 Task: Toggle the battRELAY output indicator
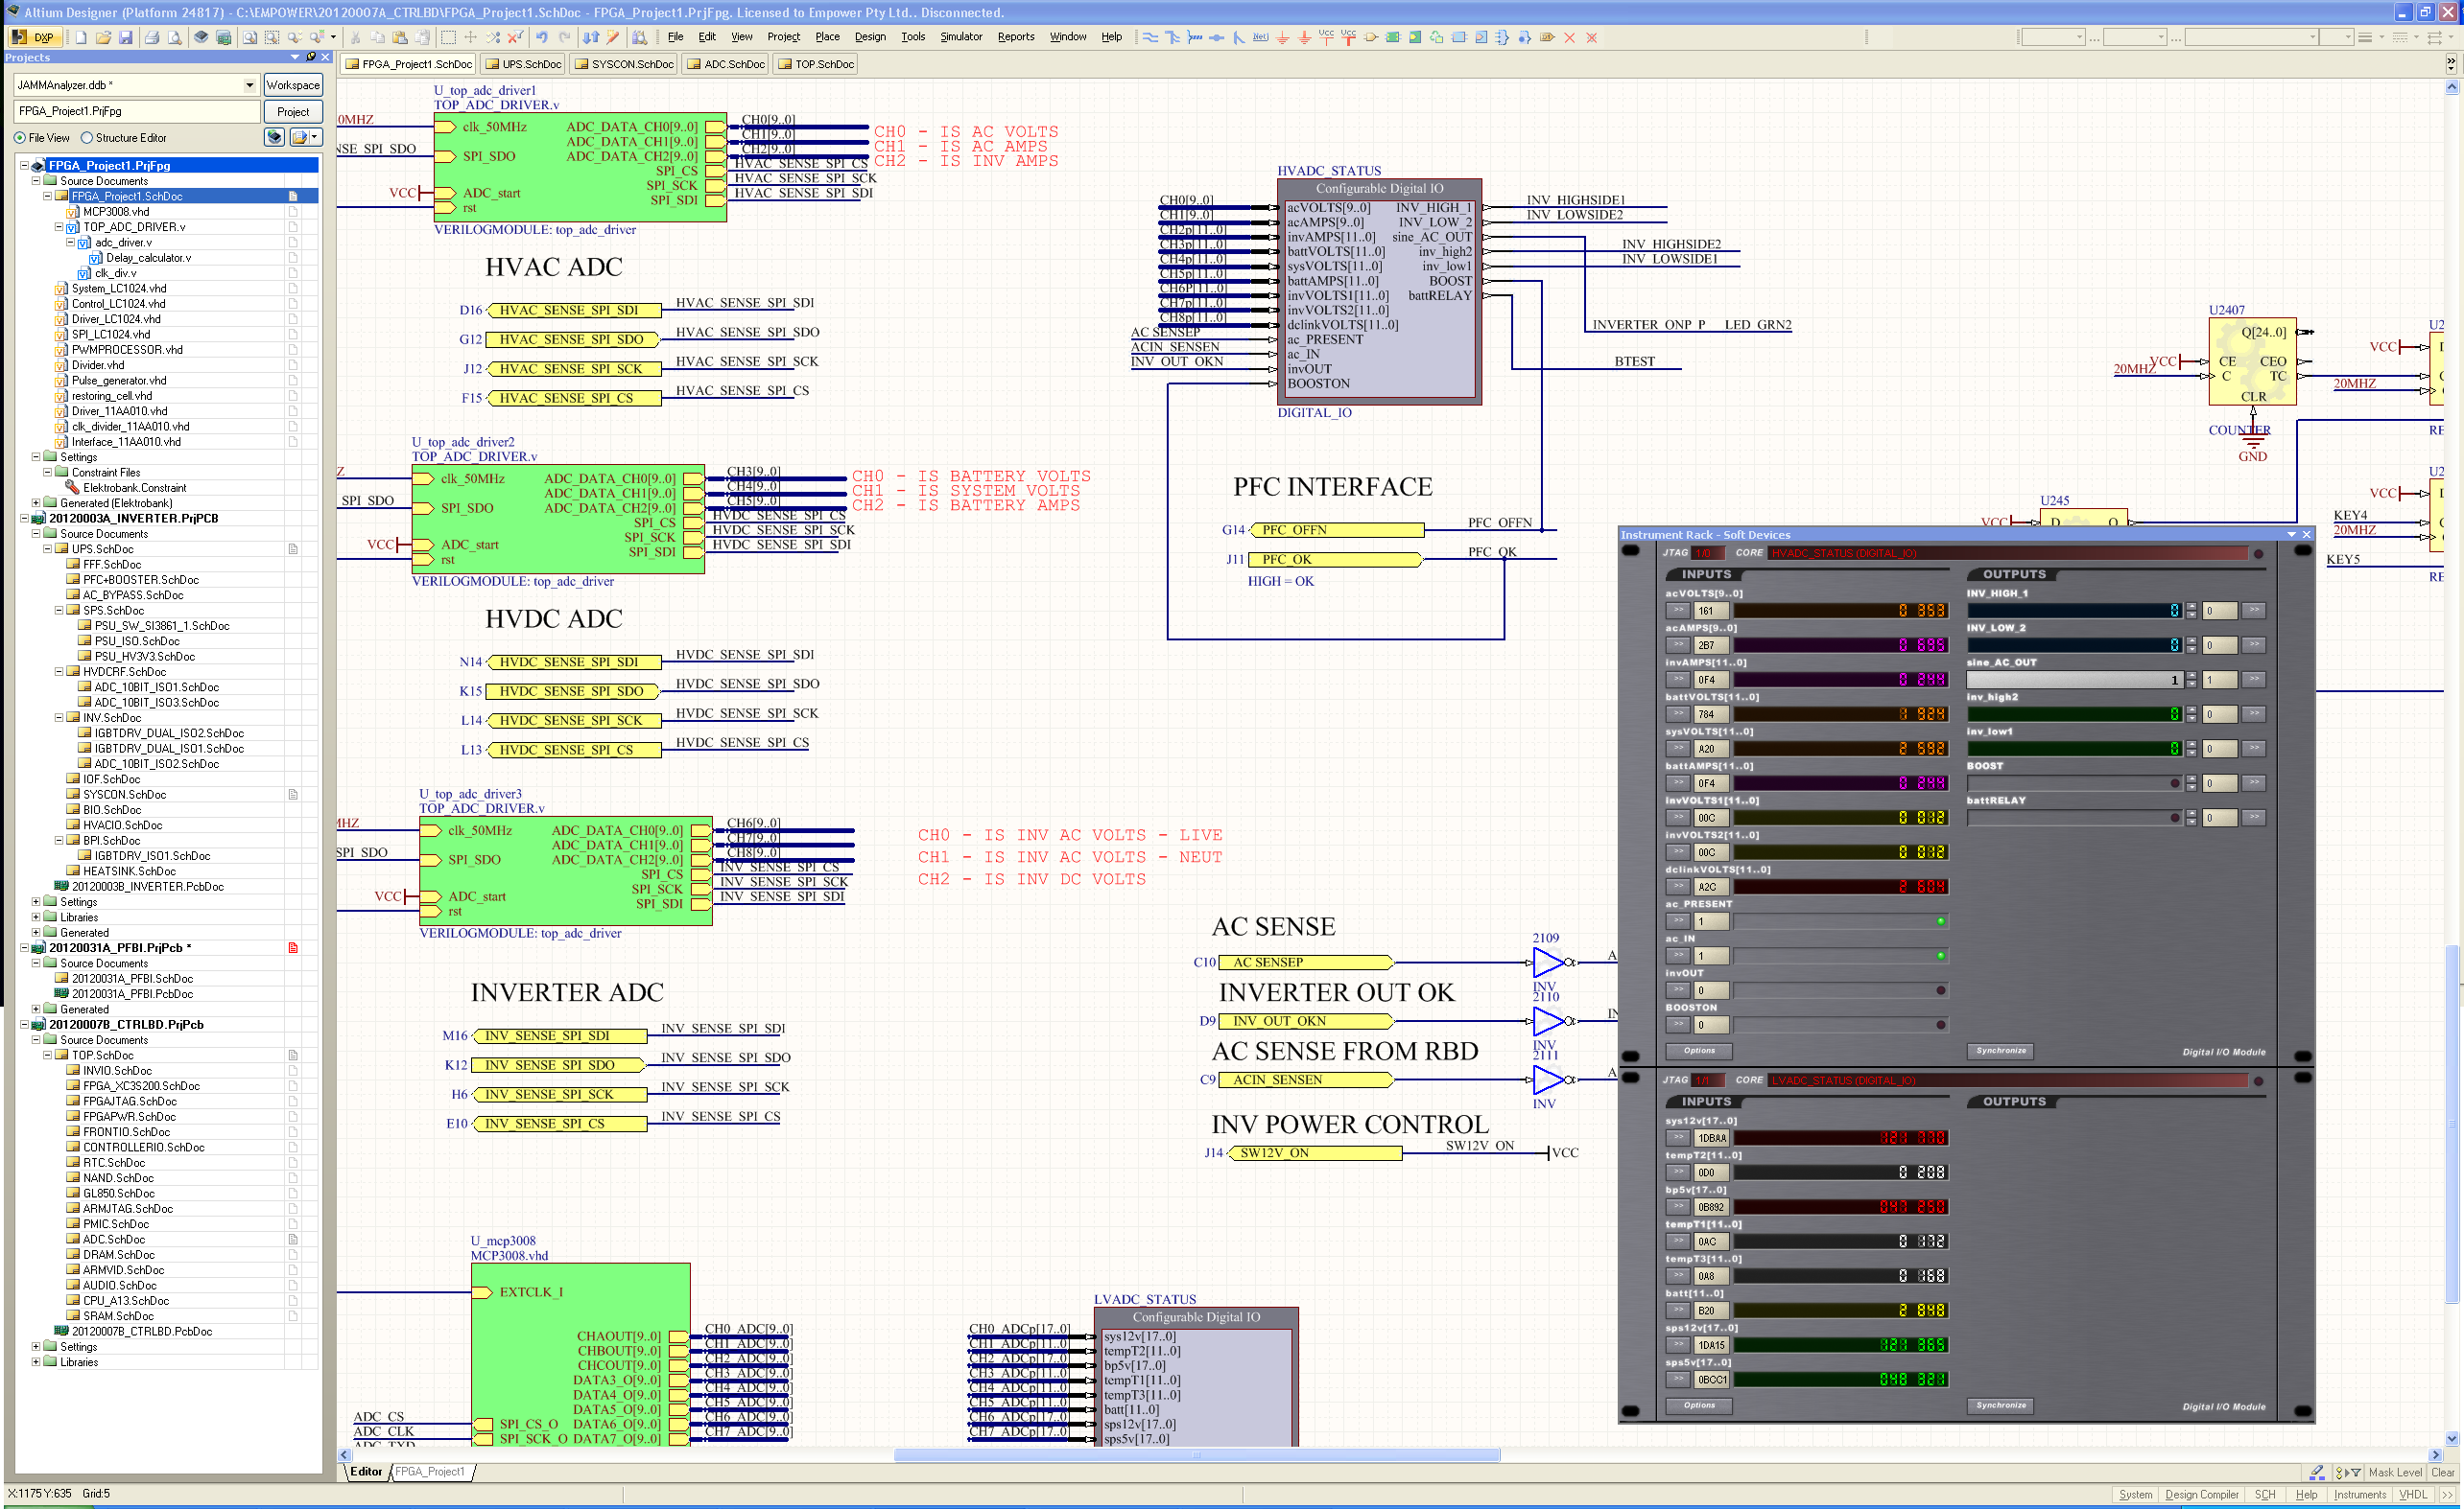point(2175,818)
